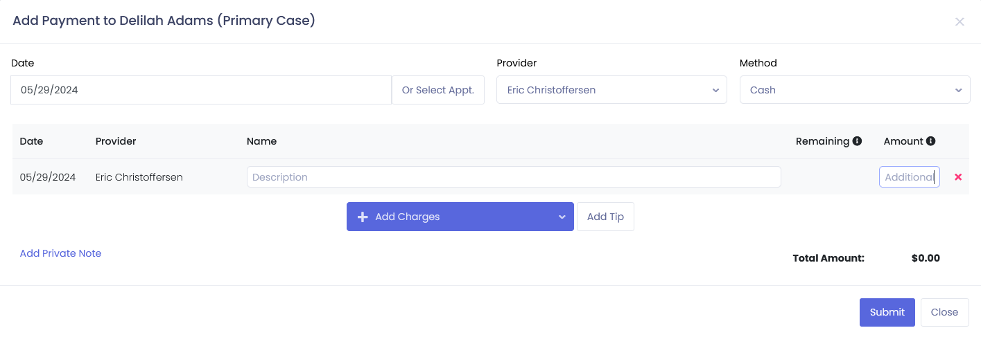981x337 pixels.
Task: Submit the payment
Action: coord(887,312)
